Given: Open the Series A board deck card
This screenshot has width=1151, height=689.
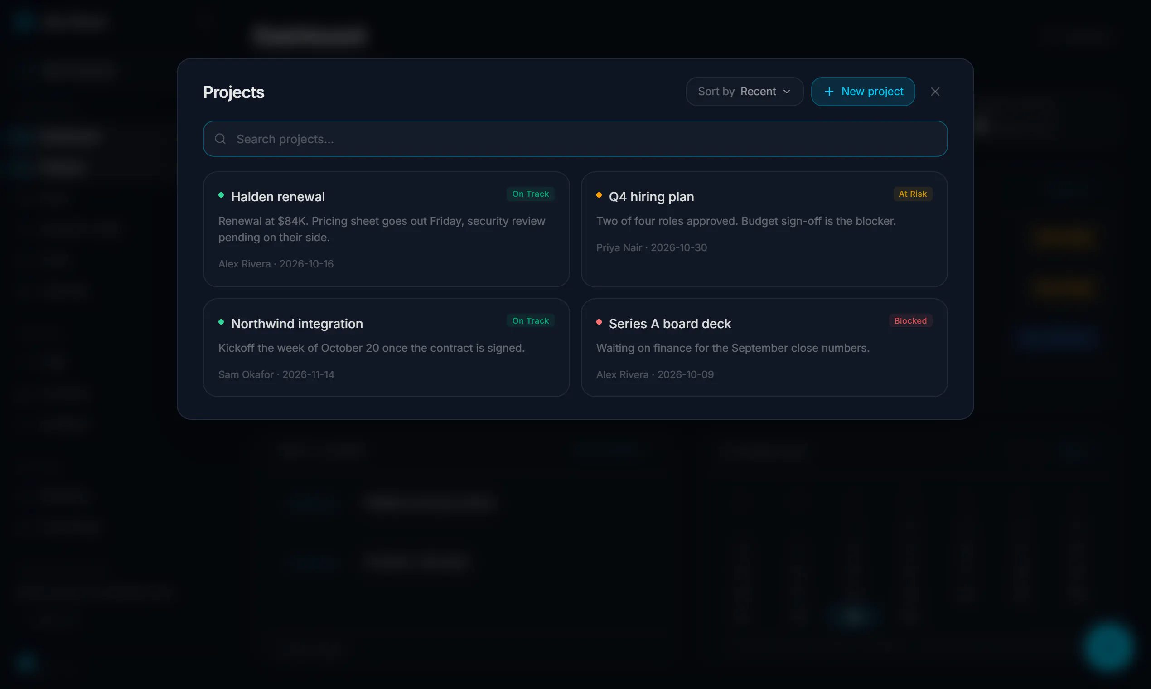Looking at the screenshot, I should [764, 348].
